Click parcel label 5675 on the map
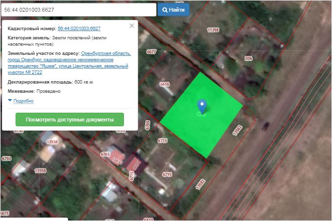Screen dimensions: 332x221 [4, 214]
